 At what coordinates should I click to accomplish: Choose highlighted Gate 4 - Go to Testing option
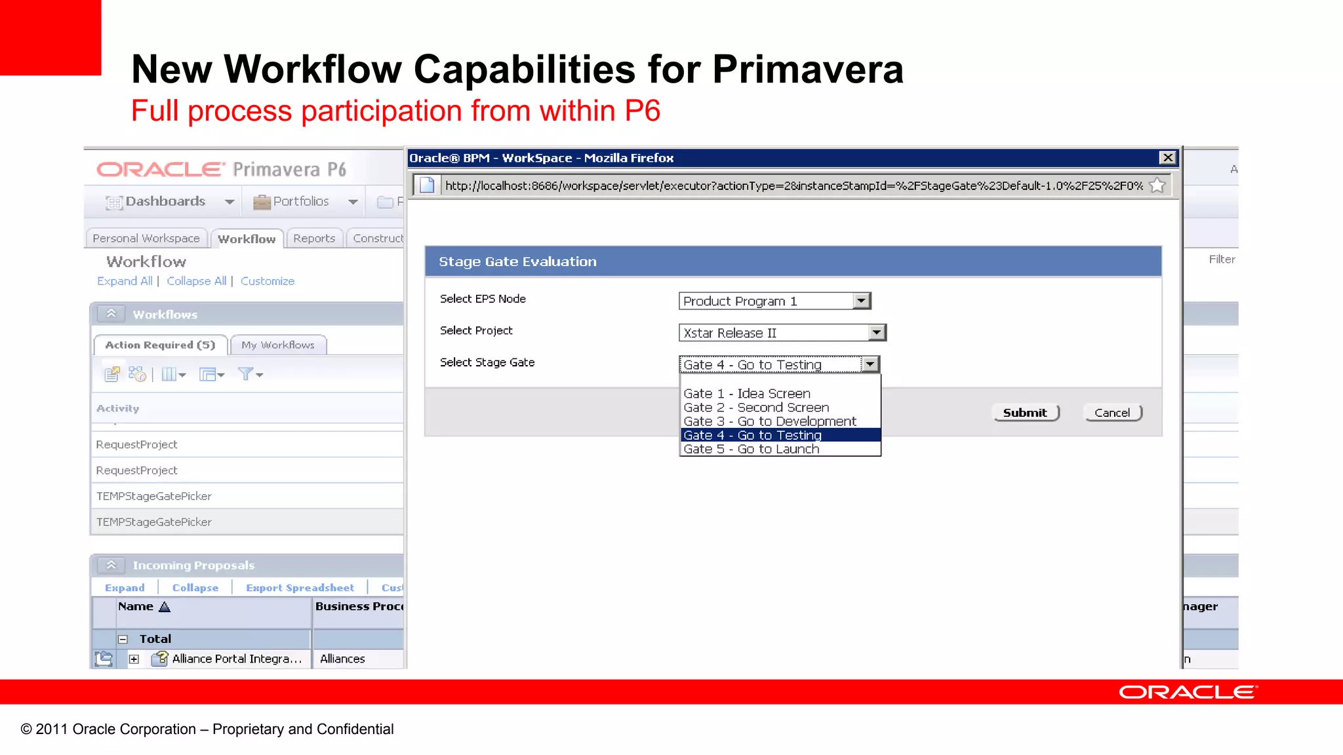tap(780, 435)
